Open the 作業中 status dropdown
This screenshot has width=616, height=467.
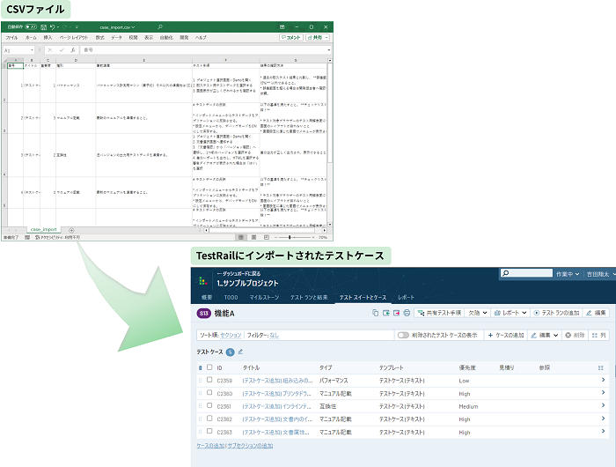[568, 274]
